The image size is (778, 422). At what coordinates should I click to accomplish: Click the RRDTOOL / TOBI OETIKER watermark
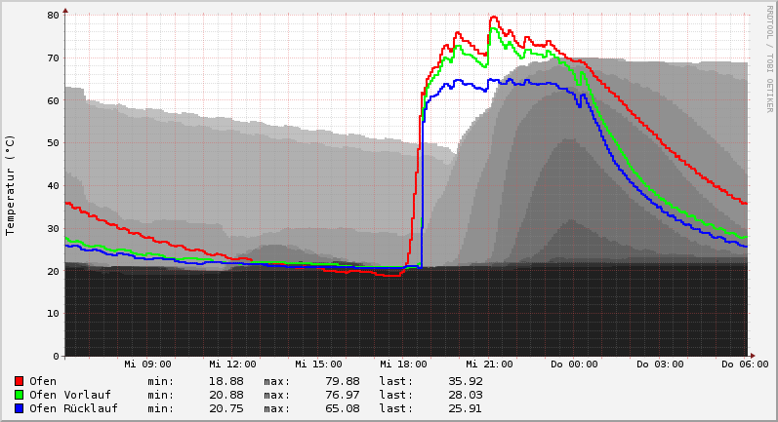tap(769, 58)
